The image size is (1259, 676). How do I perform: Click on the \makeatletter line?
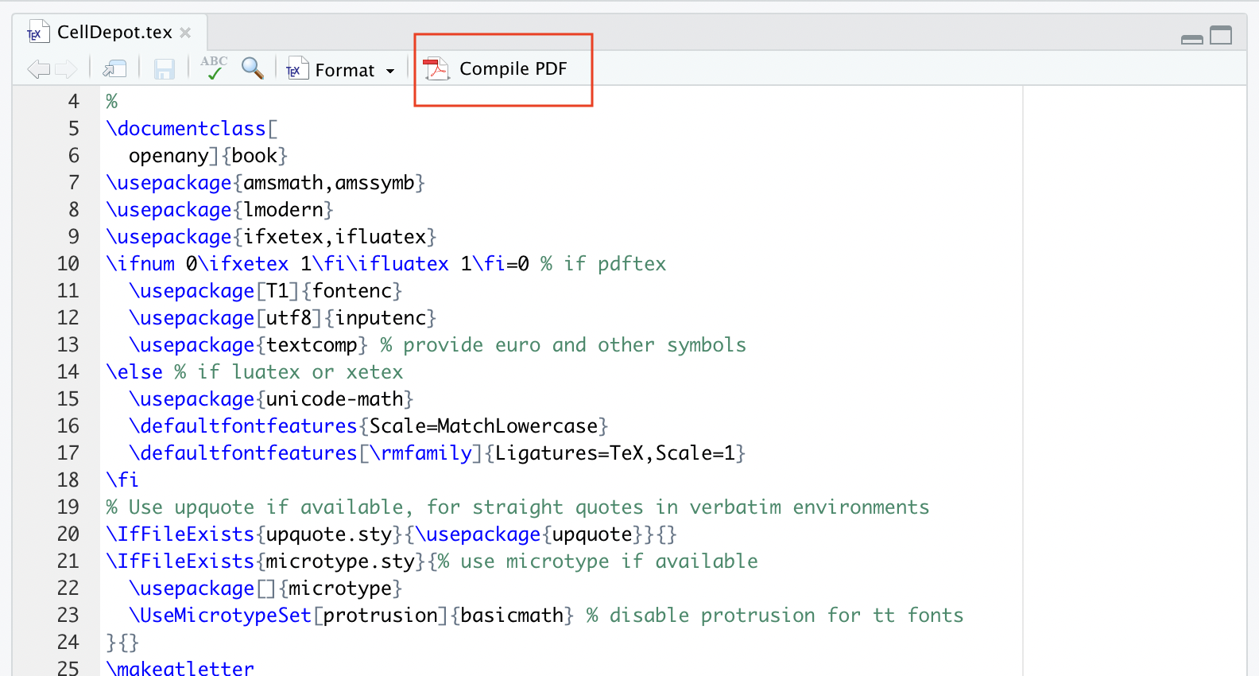coord(180,667)
